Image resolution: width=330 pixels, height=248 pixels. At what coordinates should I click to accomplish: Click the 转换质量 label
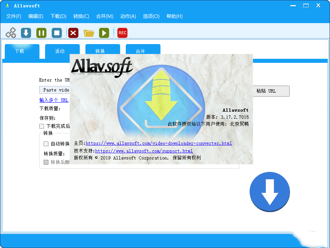pyautogui.click(x=54, y=154)
